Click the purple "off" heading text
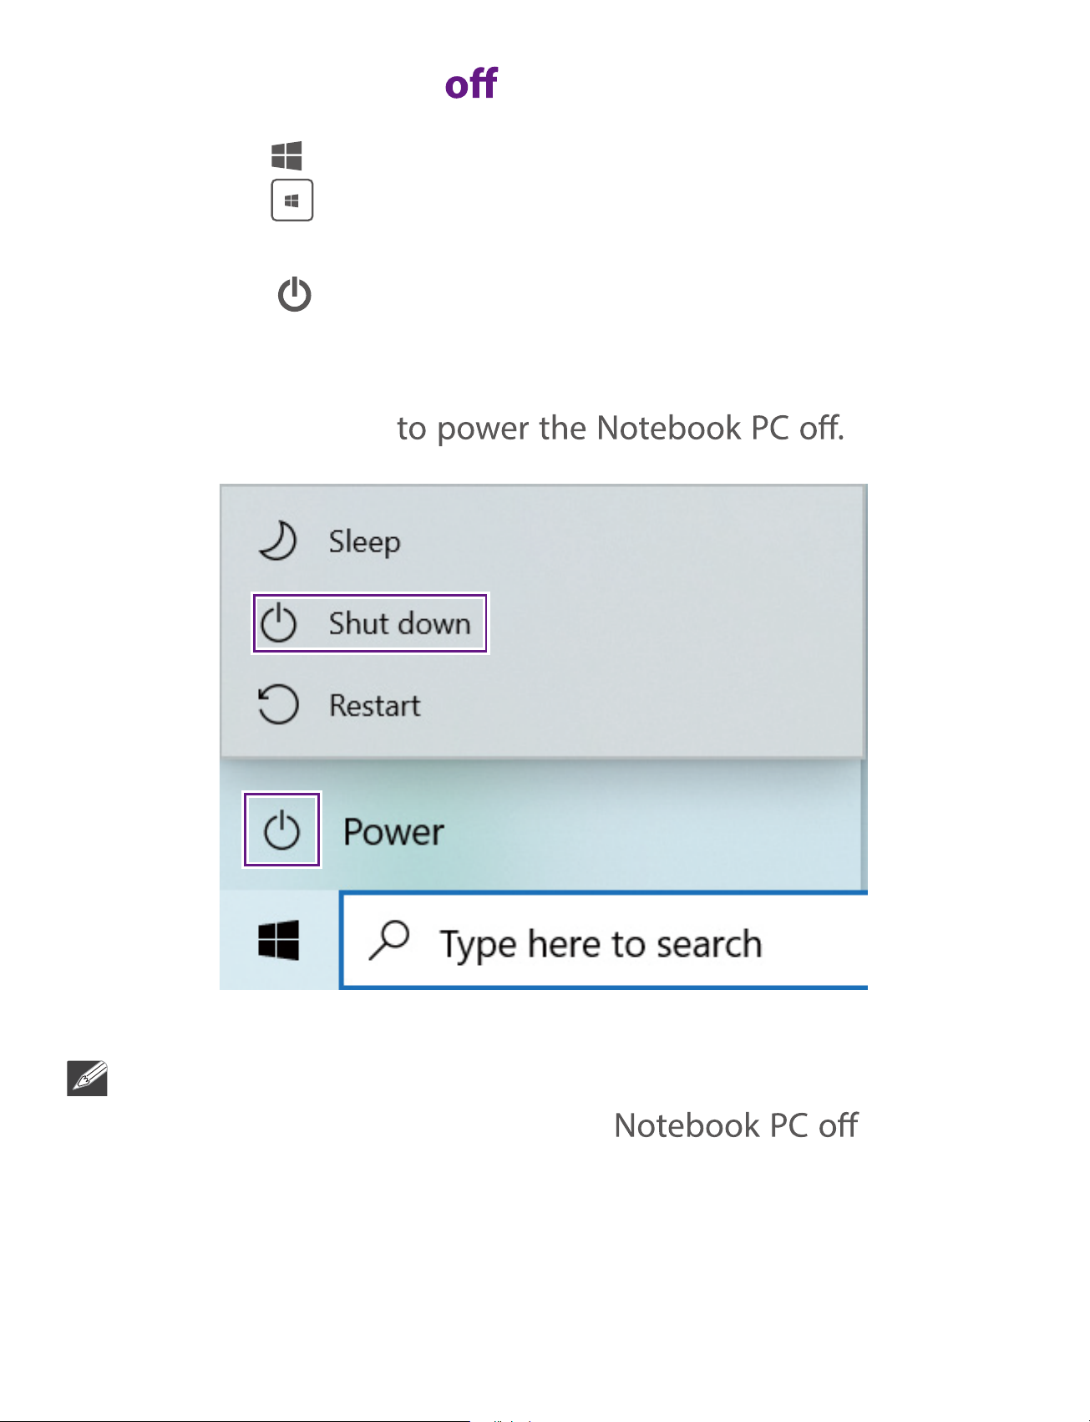 click(x=471, y=84)
